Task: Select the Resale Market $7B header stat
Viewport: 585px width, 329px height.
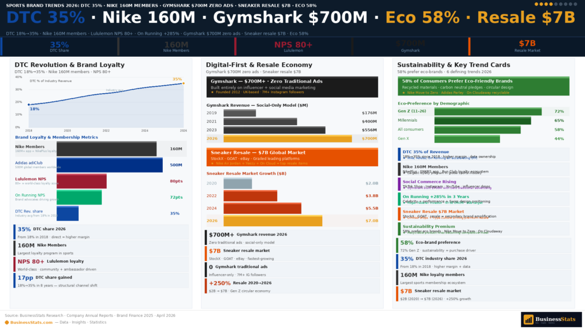Action: tap(527, 46)
